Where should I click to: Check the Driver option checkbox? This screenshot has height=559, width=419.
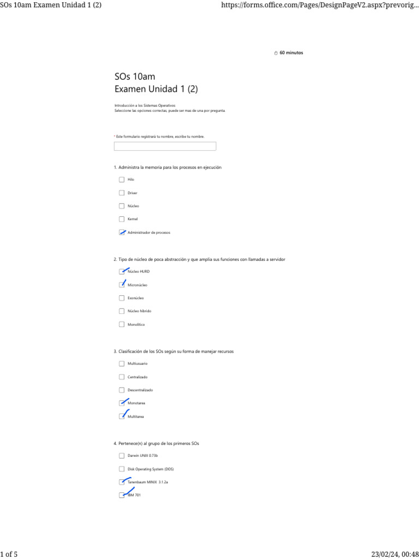coord(122,193)
